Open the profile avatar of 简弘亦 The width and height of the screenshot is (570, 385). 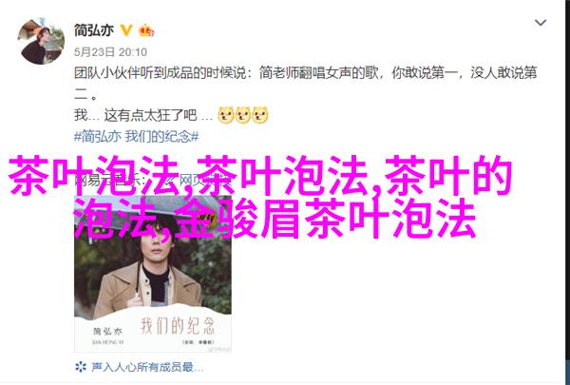[41, 41]
